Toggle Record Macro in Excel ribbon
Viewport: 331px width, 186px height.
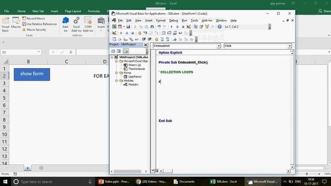[x=34, y=19]
